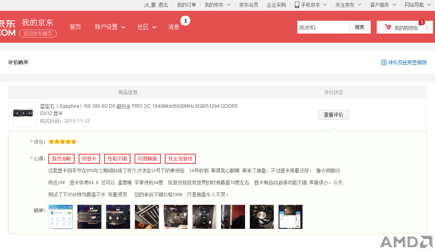
Task: Click the 性能不错 review tag
Action: tap(117, 159)
